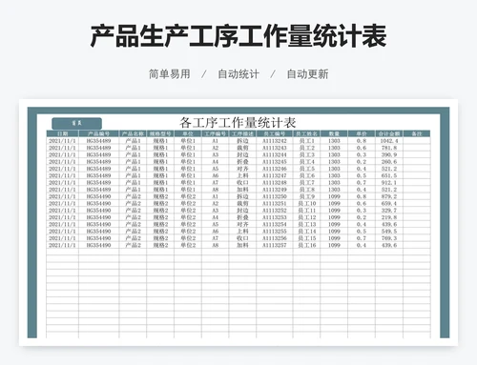Image resolution: width=477 pixels, height=365 pixels.
Task: Select employee name cell 员工6
Action: coord(306,175)
